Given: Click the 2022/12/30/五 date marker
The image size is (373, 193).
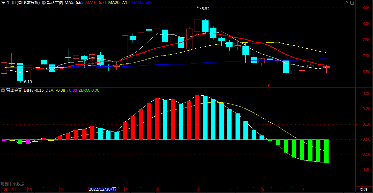Looking at the screenshot, I should (103, 189).
